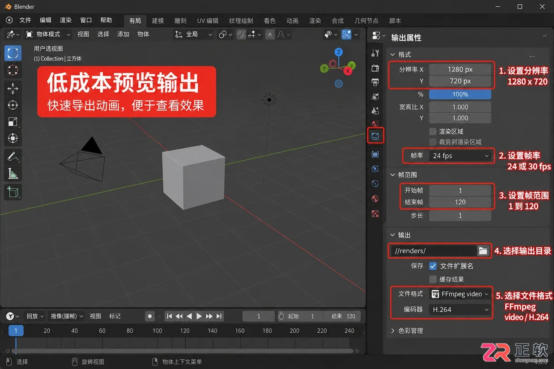
Task: Open the Texture properties checker tab
Action: pyautogui.click(x=375, y=214)
